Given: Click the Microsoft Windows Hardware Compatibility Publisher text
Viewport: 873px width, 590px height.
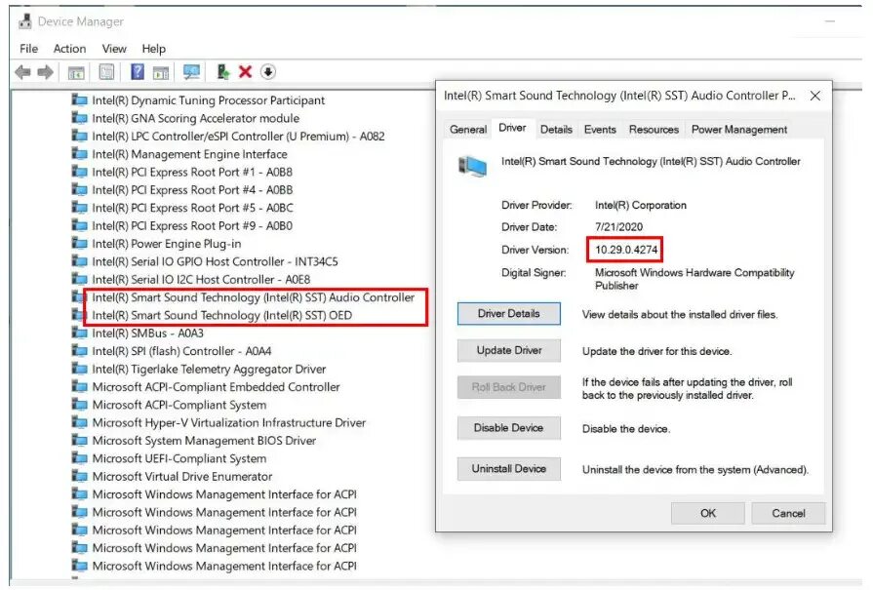Looking at the screenshot, I should point(694,279).
